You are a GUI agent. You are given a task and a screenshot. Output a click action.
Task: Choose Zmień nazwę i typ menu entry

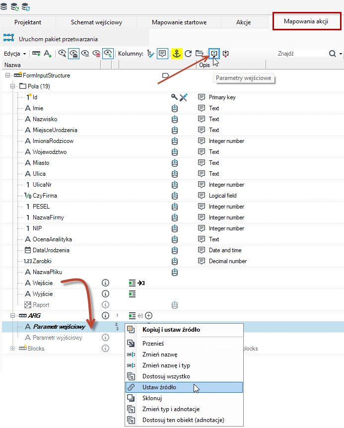[184, 365]
